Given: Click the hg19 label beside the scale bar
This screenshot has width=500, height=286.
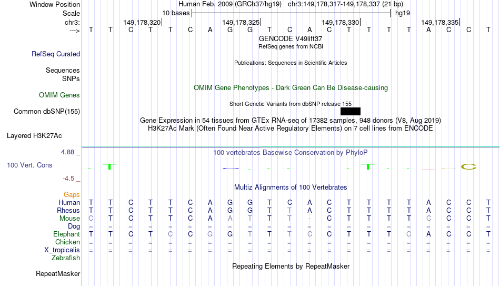Looking at the screenshot, I should click(403, 13).
